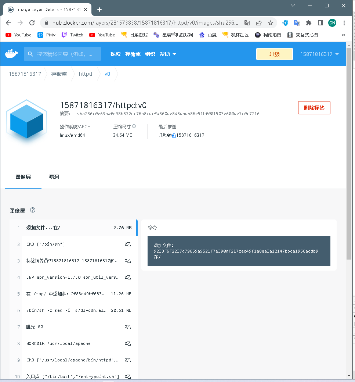
Task: Open a new browser tab
Action: tap(99, 10)
